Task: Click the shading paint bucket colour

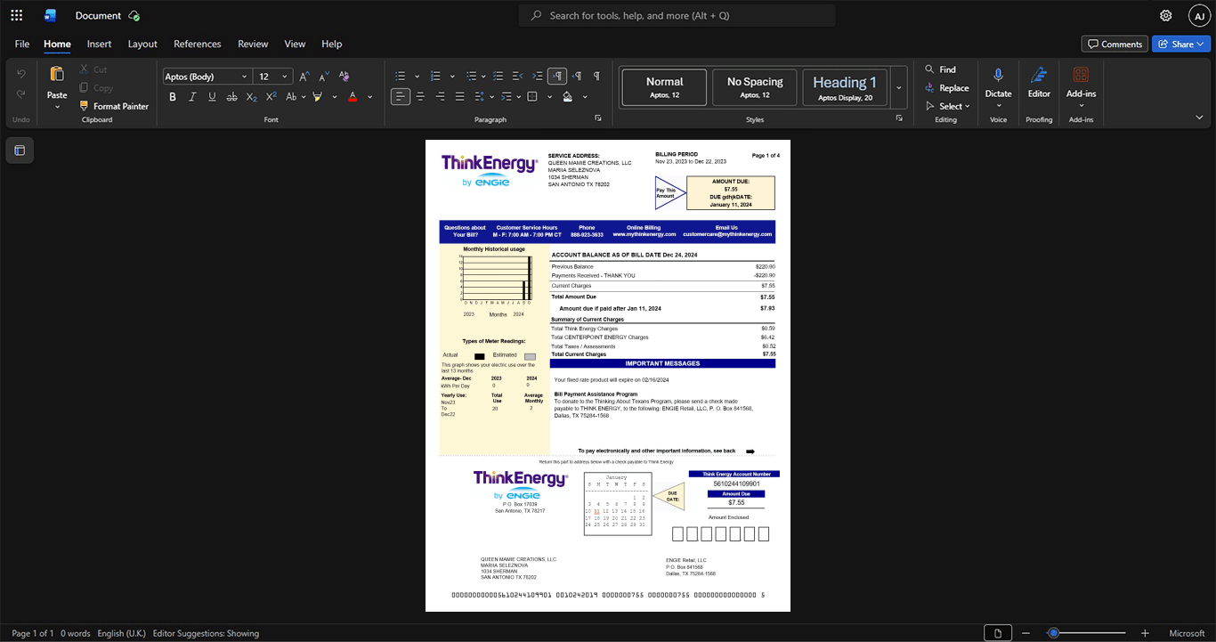Action: (x=568, y=96)
